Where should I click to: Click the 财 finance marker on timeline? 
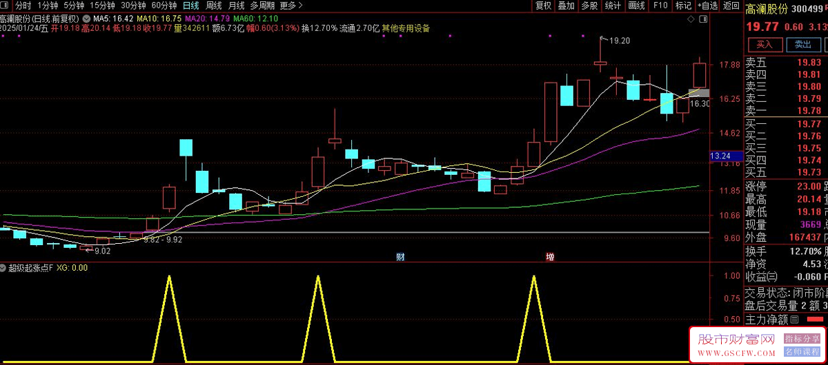(x=400, y=257)
